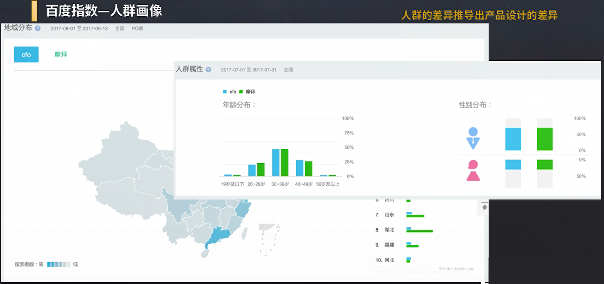This screenshot has height=284, width=604.
Task: Click 全国 in the 人群属性 header
Action: click(x=288, y=70)
